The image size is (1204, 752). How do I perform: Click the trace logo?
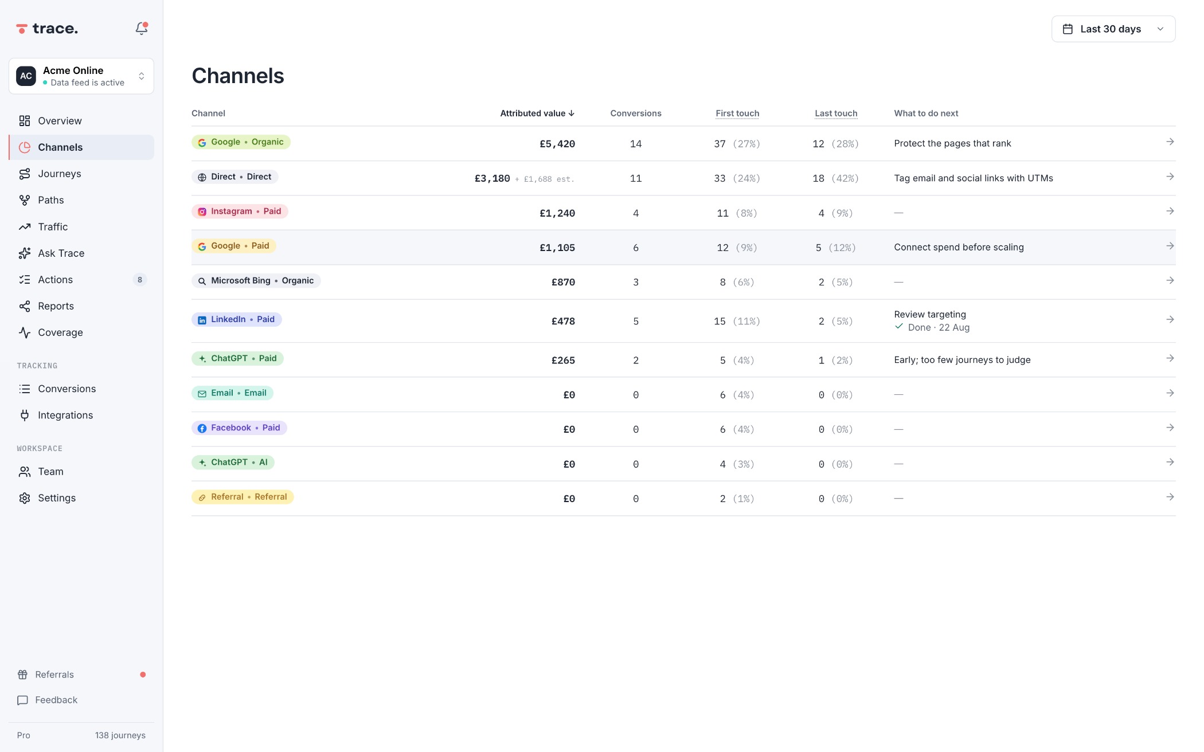pos(47,29)
